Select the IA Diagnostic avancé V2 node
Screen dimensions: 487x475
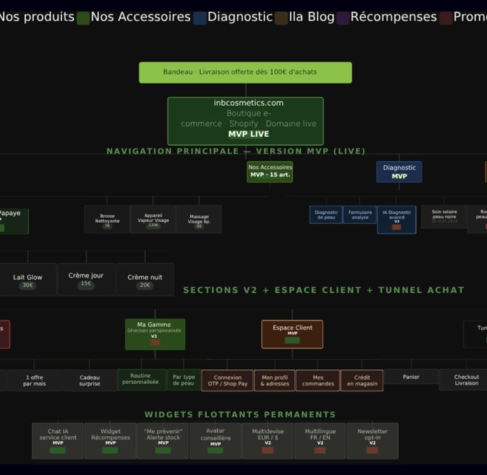pos(396,220)
